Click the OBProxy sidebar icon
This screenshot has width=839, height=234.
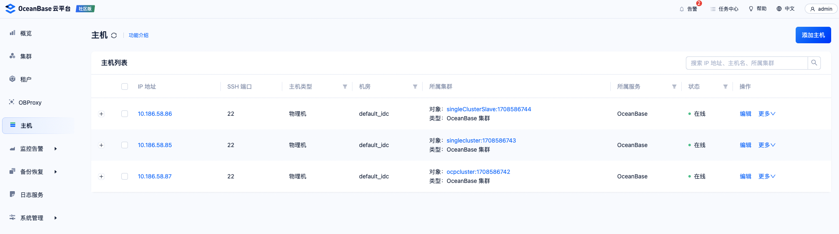tap(12, 102)
